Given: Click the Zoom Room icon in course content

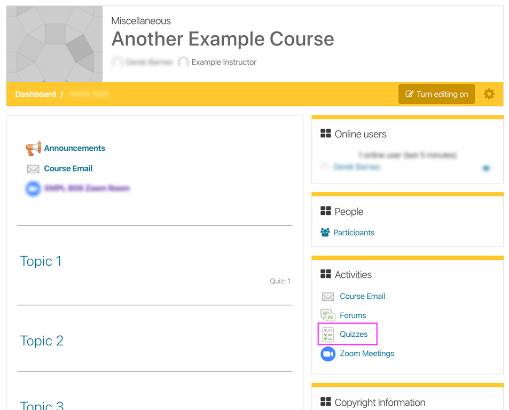Looking at the screenshot, I should (33, 188).
